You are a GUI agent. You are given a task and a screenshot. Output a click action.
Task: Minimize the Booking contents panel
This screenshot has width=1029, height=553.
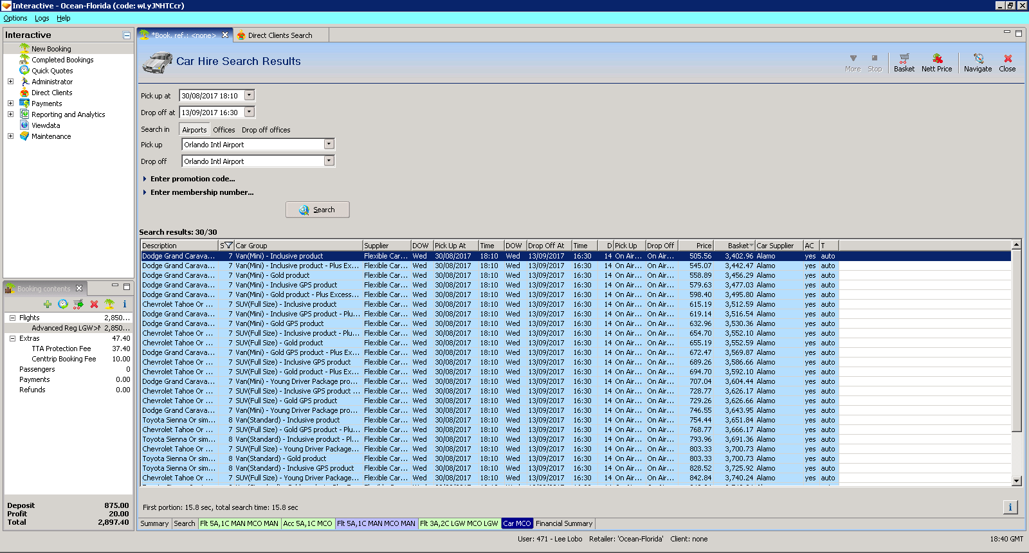coord(115,286)
